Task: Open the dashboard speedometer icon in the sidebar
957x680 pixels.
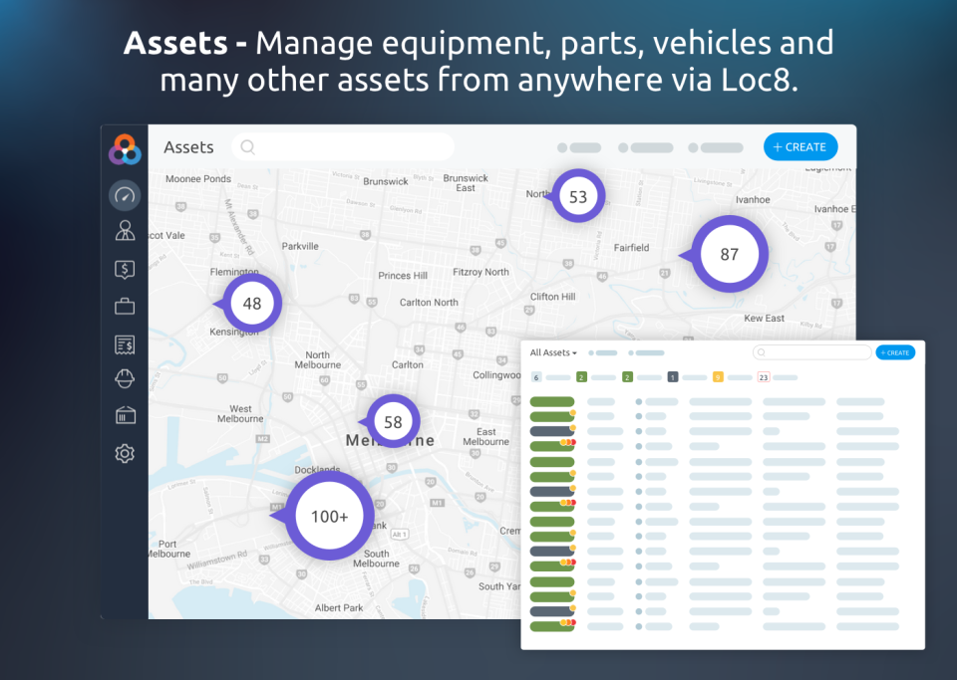Action: (125, 195)
